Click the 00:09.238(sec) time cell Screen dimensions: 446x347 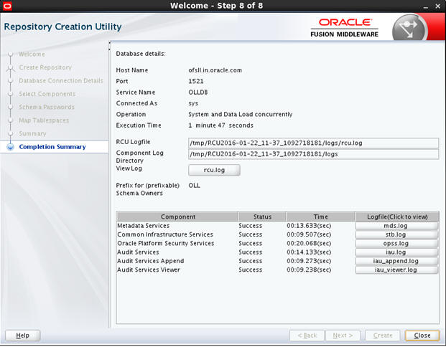pos(309,270)
